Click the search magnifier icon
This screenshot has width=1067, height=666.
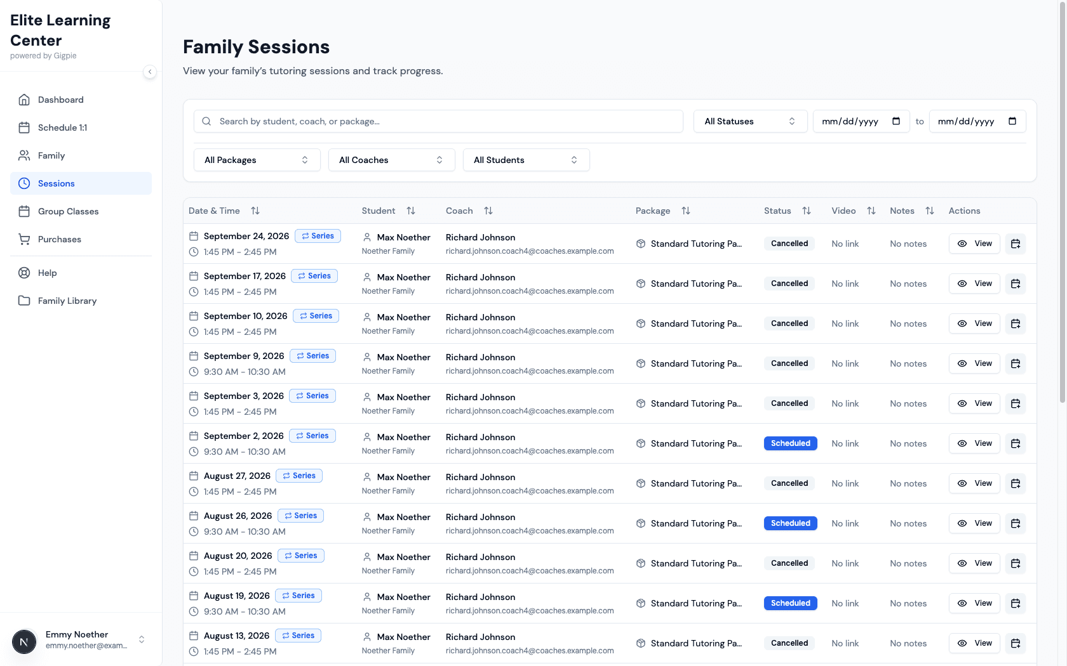click(206, 121)
